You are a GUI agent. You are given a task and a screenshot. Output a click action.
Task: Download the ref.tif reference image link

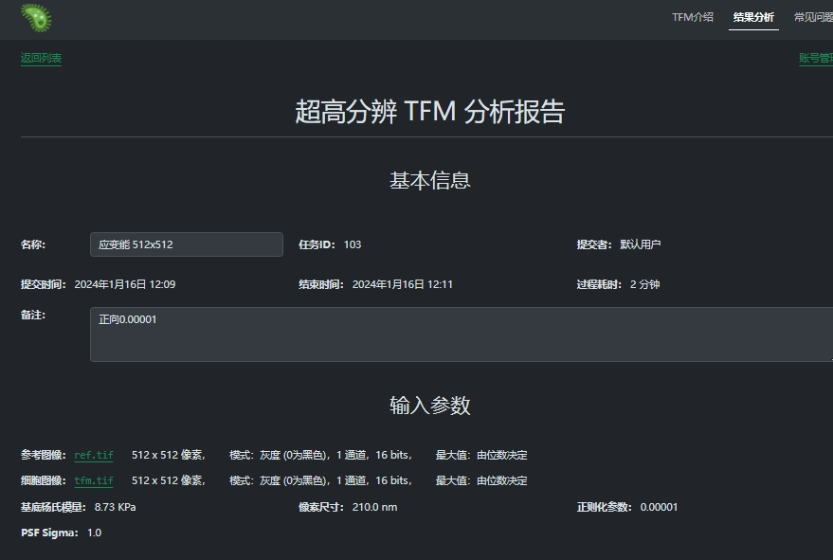94,455
